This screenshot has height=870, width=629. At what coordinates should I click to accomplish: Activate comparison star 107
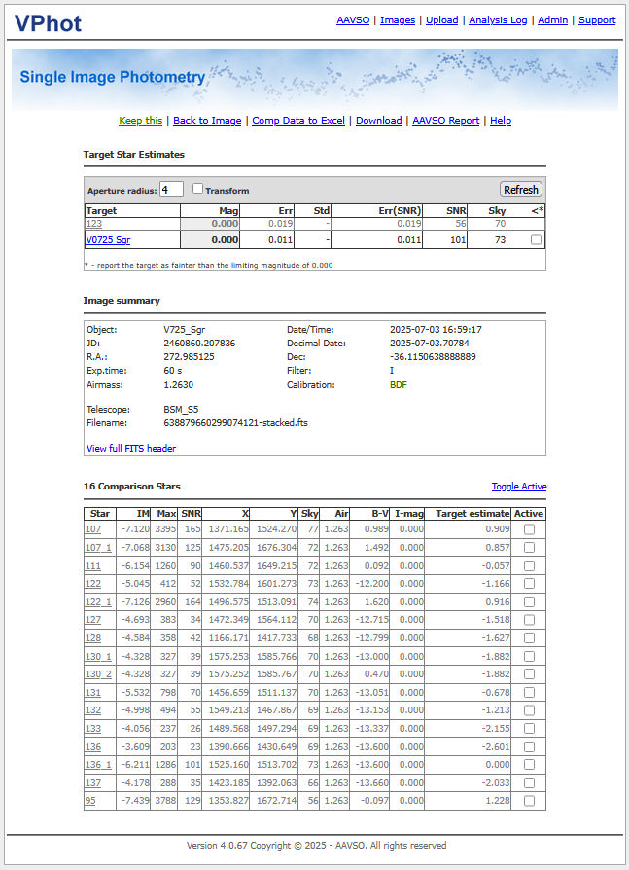click(x=529, y=529)
